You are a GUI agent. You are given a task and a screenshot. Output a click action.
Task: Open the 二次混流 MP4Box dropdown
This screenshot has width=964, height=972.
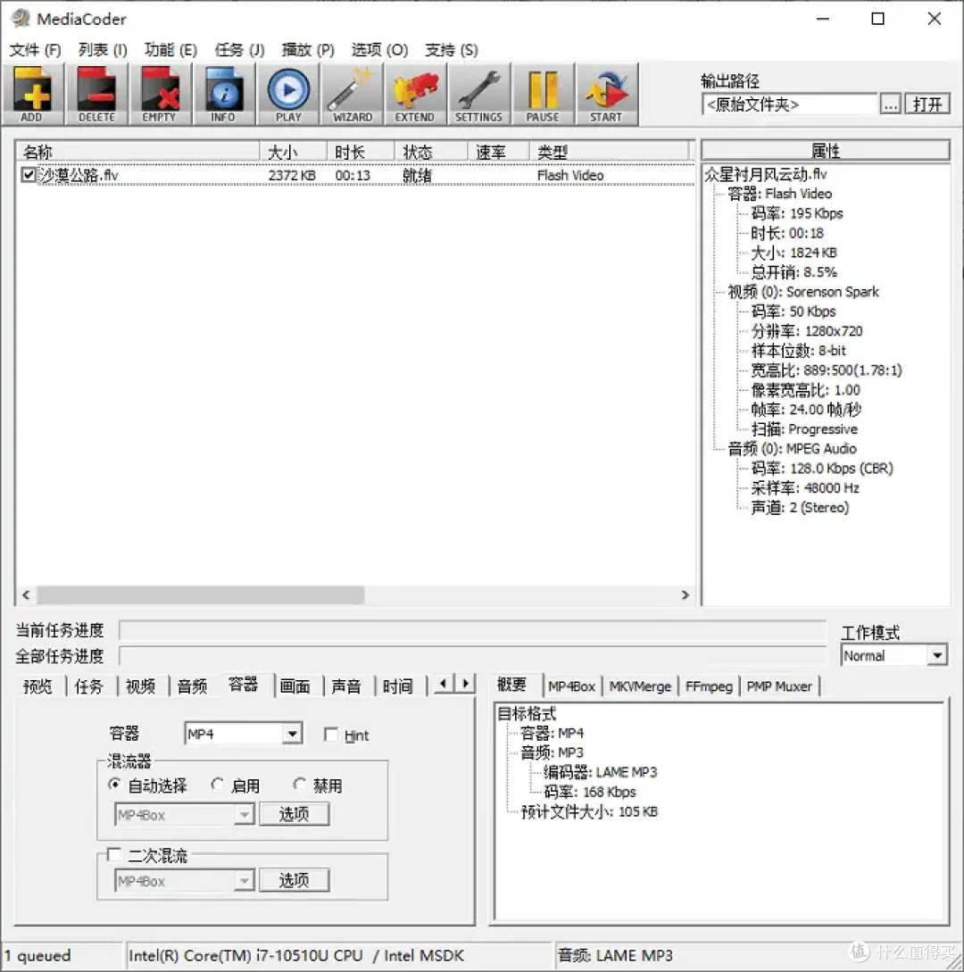pos(245,880)
